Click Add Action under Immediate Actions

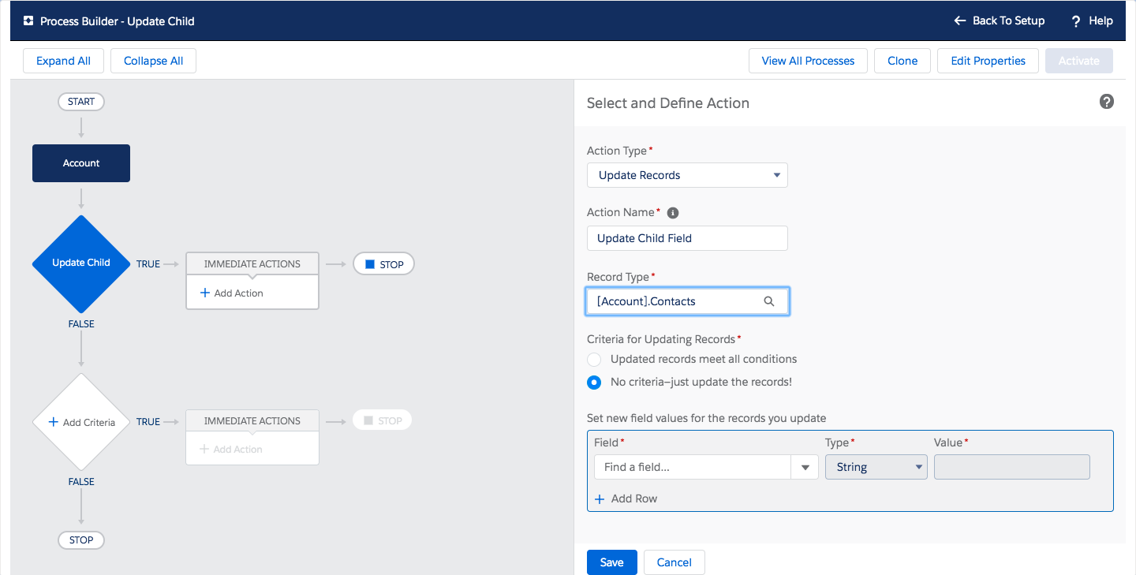[x=232, y=293]
